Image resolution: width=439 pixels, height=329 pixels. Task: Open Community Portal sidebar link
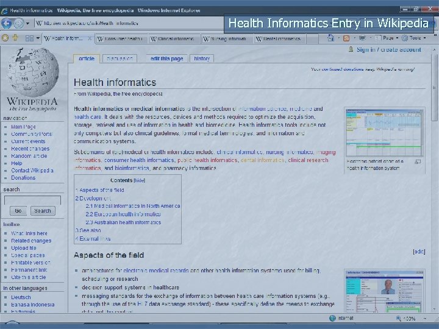(x=31, y=134)
